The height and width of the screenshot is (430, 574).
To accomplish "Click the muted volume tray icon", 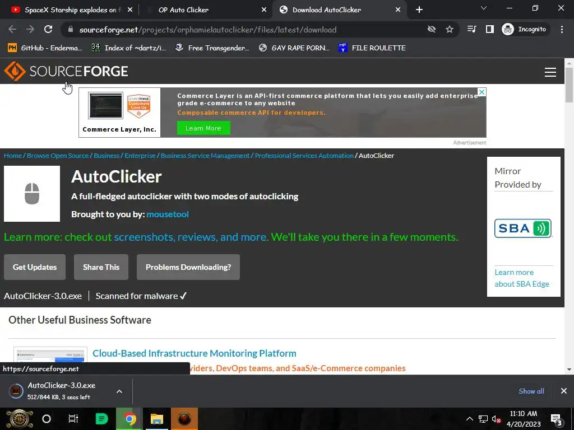I will coord(497,419).
